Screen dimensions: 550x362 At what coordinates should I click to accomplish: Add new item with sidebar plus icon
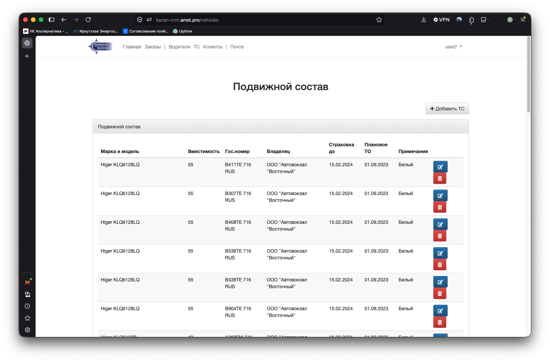coord(27,56)
